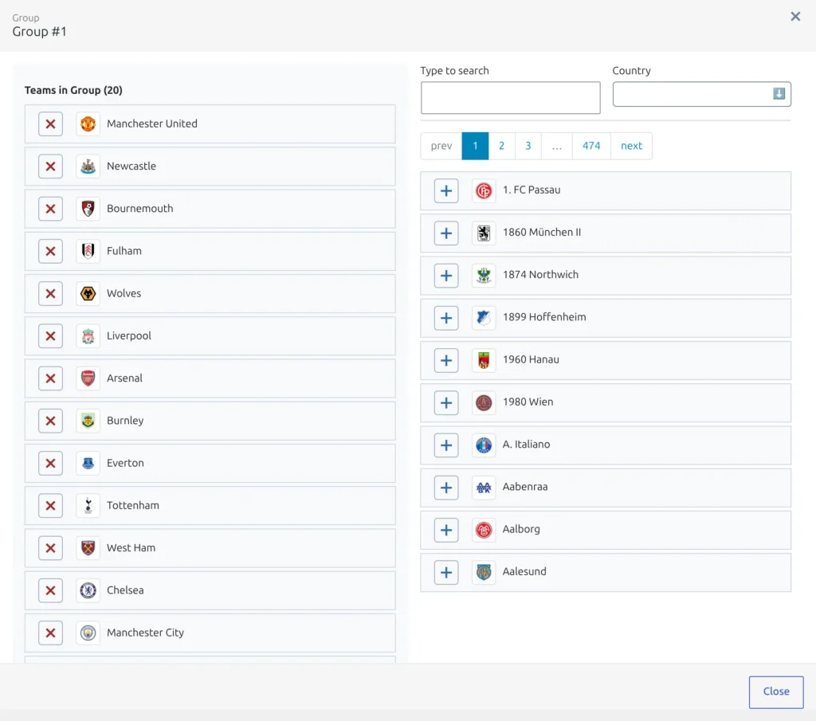Click the 1980 Wien team name
The width and height of the screenshot is (816, 721).
coord(528,402)
